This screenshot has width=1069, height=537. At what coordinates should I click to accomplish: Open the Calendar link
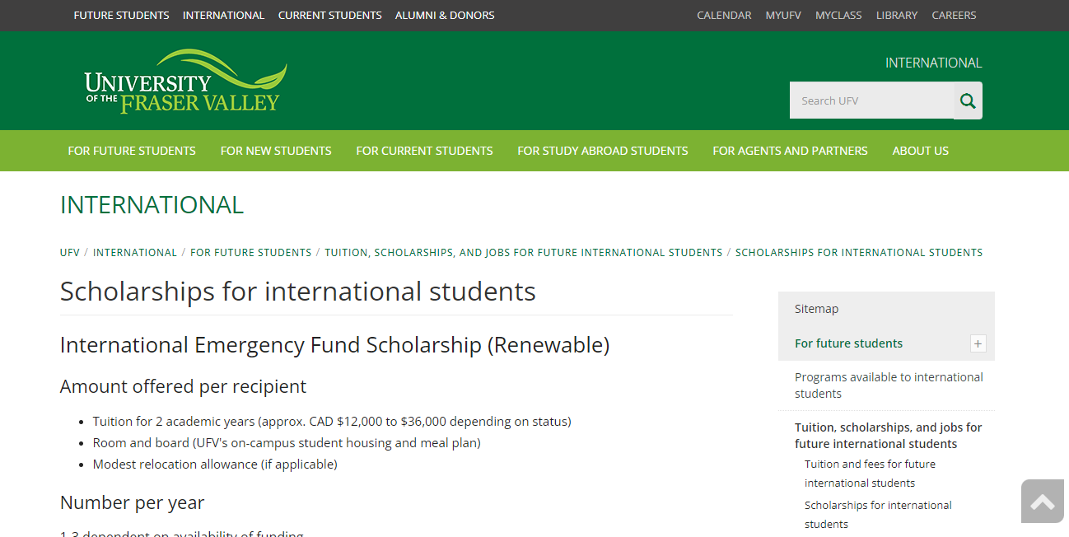724,15
